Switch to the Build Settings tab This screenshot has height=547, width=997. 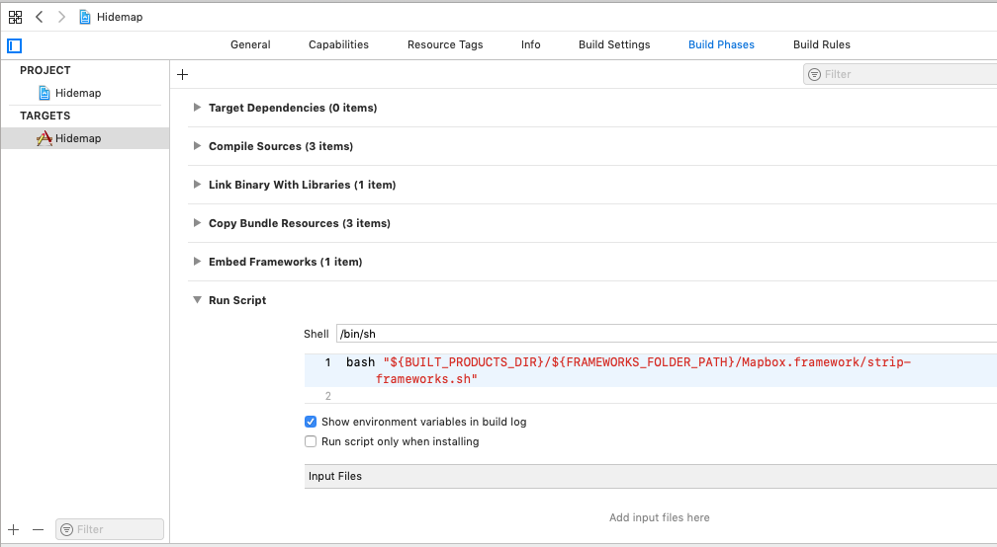coord(614,44)
